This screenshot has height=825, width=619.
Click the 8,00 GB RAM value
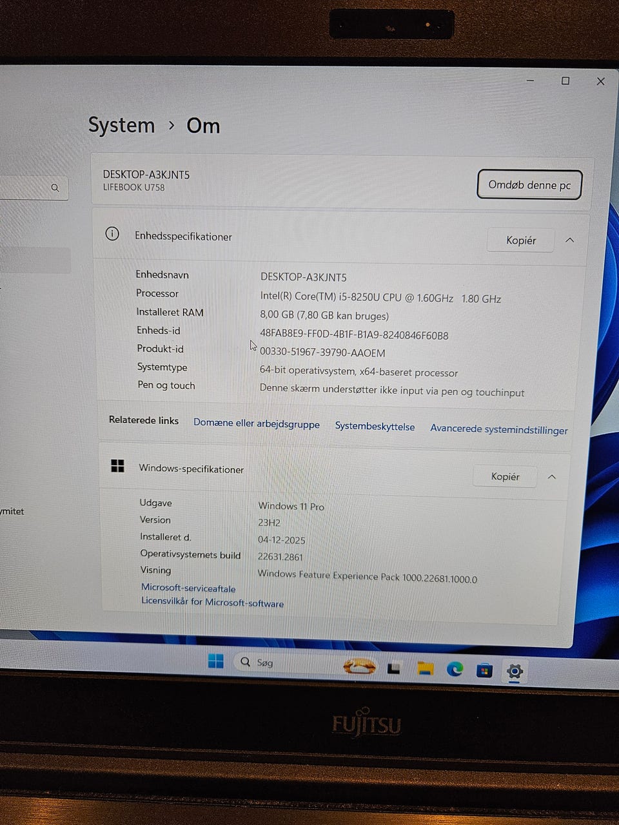point(324,316)
